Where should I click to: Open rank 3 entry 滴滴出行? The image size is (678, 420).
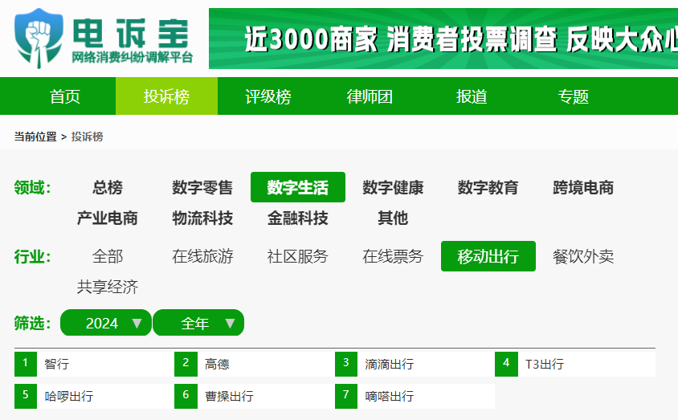click(415, 364)
